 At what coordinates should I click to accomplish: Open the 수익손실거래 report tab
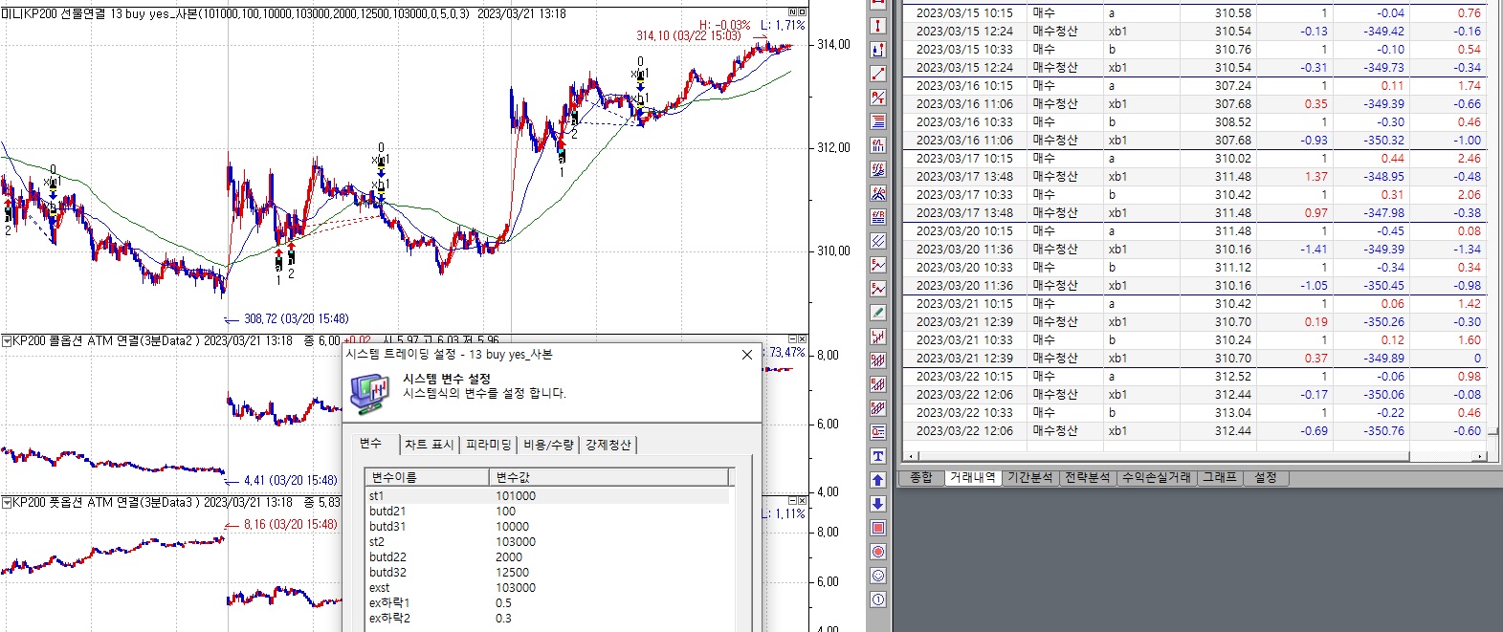pyautogui.click(x=1156, y=477)
